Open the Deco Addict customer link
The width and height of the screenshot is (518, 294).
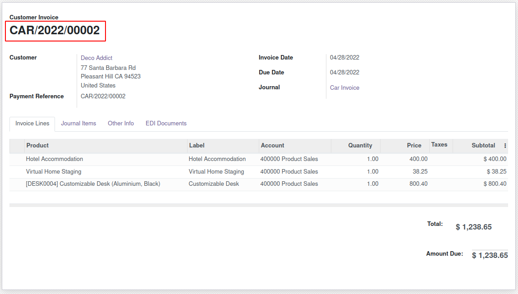[x=96, y=58]
